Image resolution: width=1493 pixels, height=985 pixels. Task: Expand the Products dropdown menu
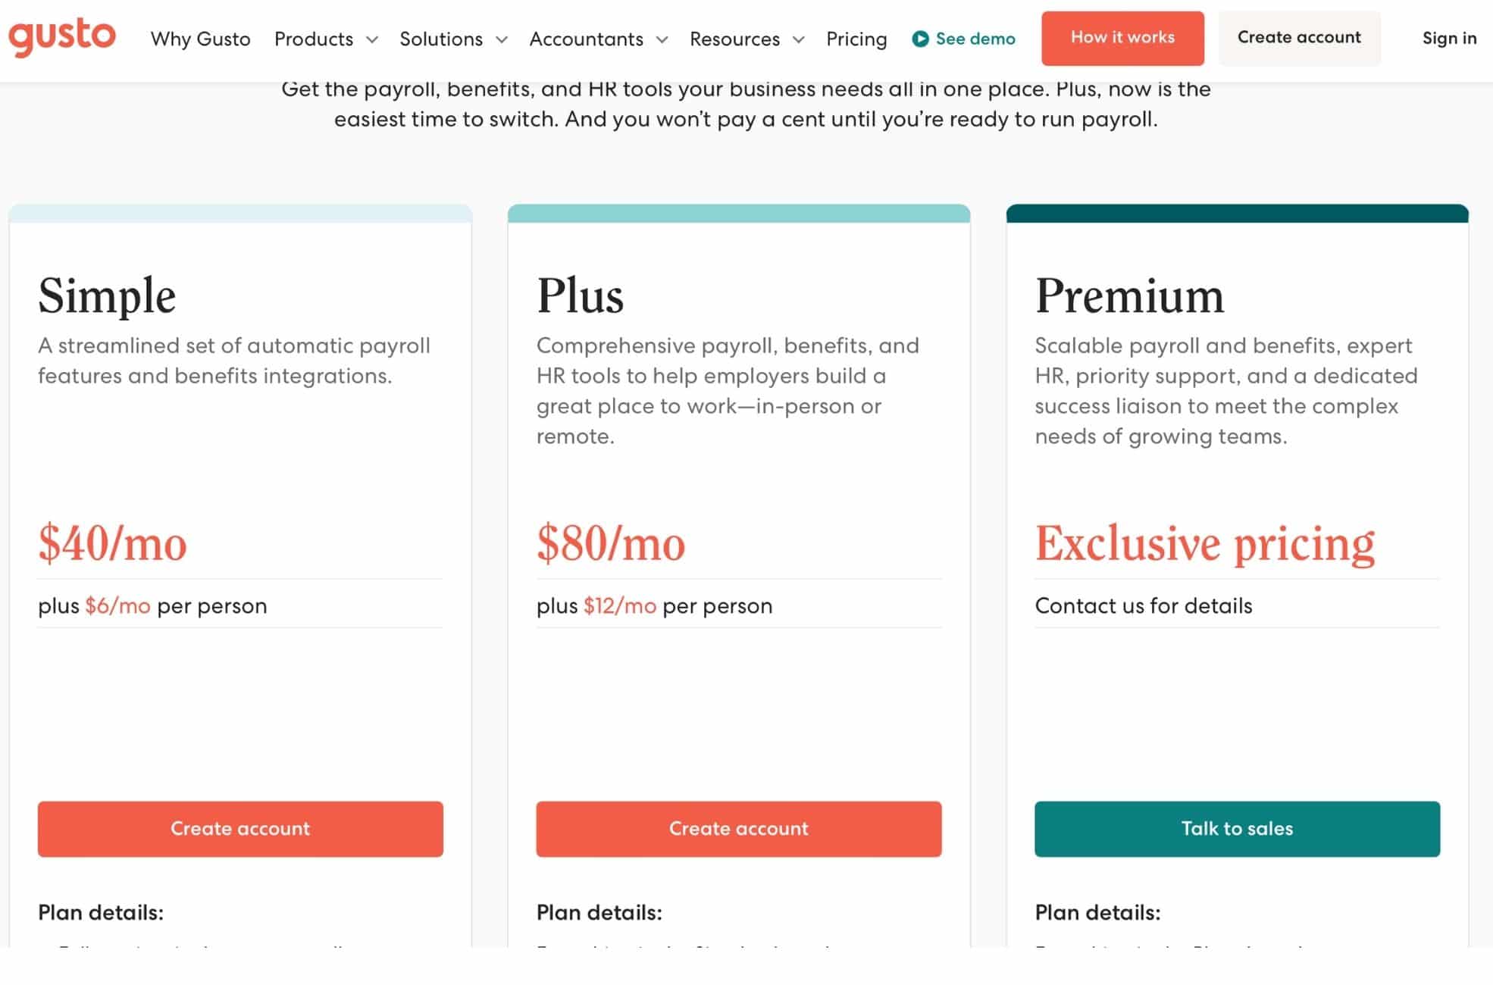(x=324, y=39)
